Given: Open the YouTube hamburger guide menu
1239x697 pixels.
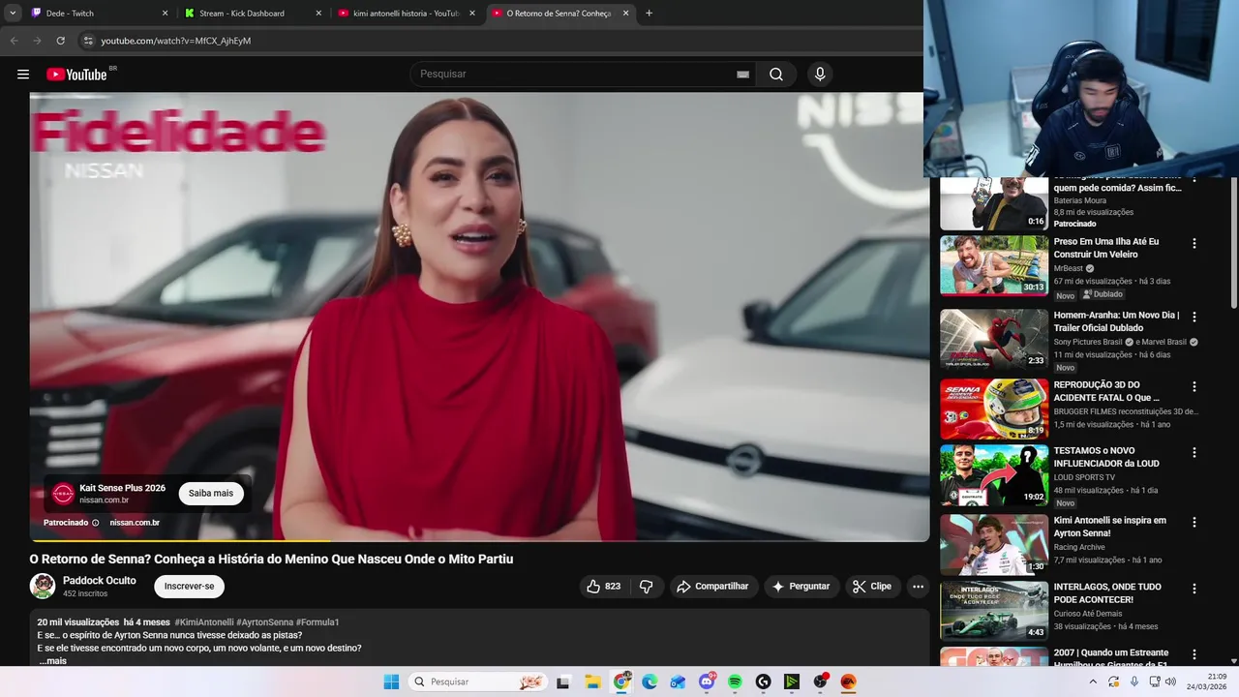Looking at the screenshot, I should click(23, 75).
